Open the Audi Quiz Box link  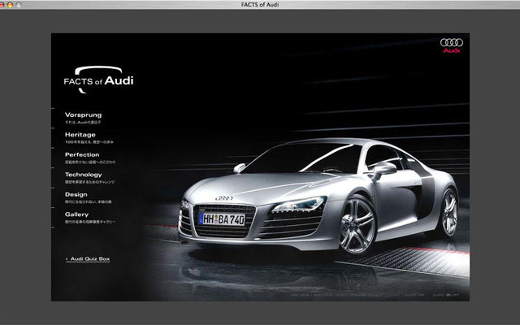88,259
